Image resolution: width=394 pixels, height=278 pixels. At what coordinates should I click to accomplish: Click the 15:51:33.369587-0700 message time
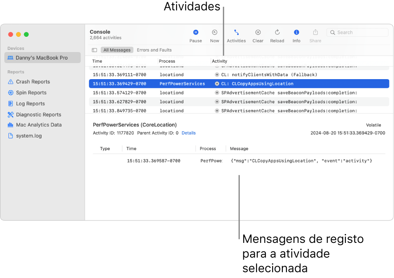[154, 161]
